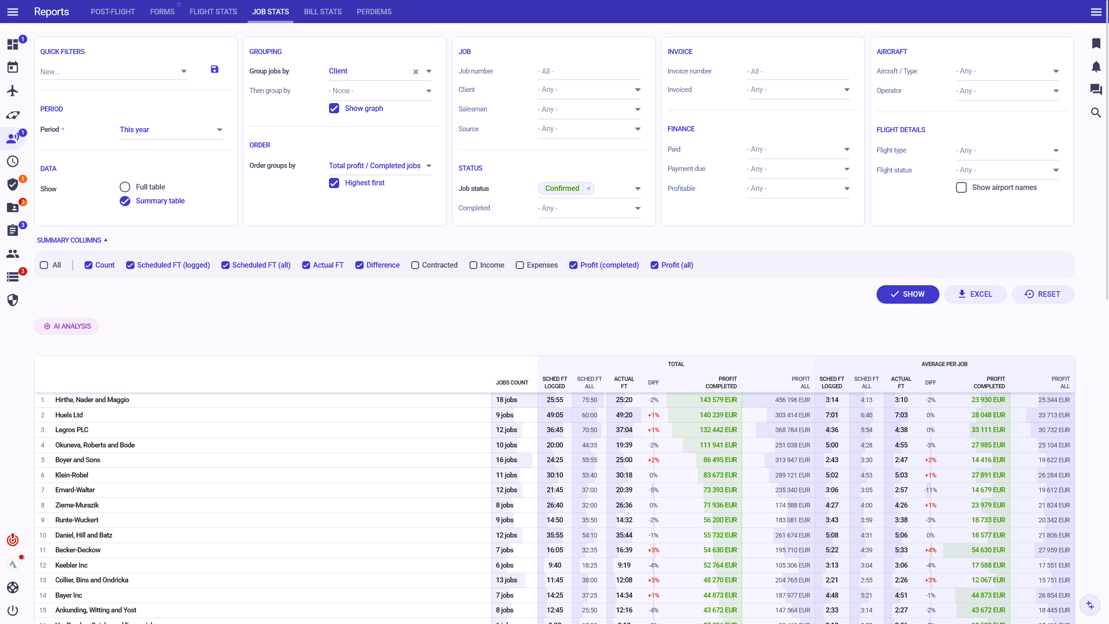Screen dimensions: 1109x624
Task: Select the Full table radio option
Action: click(x=125, y=187)
